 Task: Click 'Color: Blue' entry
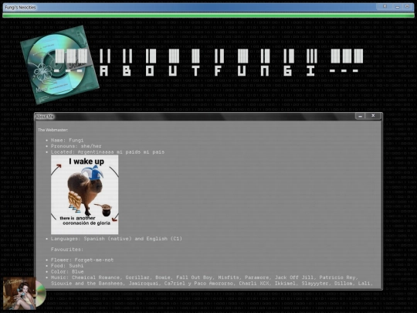tap(67, 272)
